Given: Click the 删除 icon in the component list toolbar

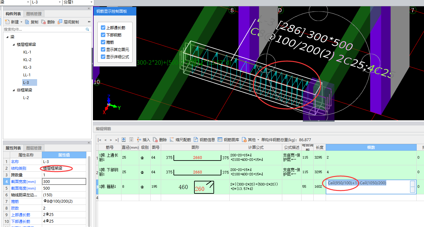Looking at the screenshot, I should (43, 22).
